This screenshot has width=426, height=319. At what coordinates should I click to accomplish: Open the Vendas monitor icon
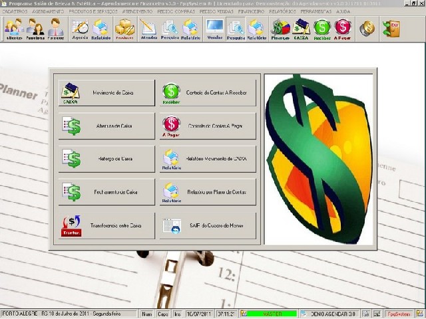click(215, 29)
